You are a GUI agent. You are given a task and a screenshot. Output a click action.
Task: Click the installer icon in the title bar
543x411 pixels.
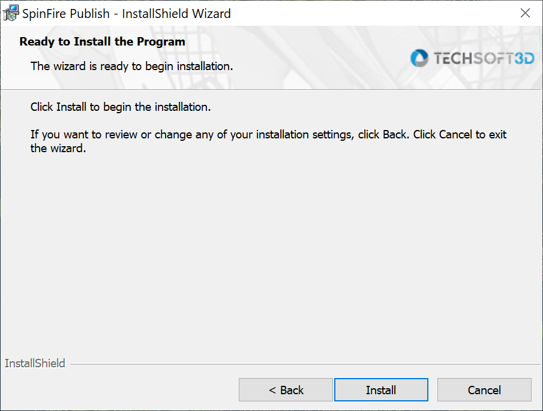point(11,13)
